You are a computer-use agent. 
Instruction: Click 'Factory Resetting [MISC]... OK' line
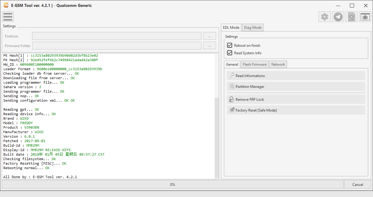[x=35, y=163]
